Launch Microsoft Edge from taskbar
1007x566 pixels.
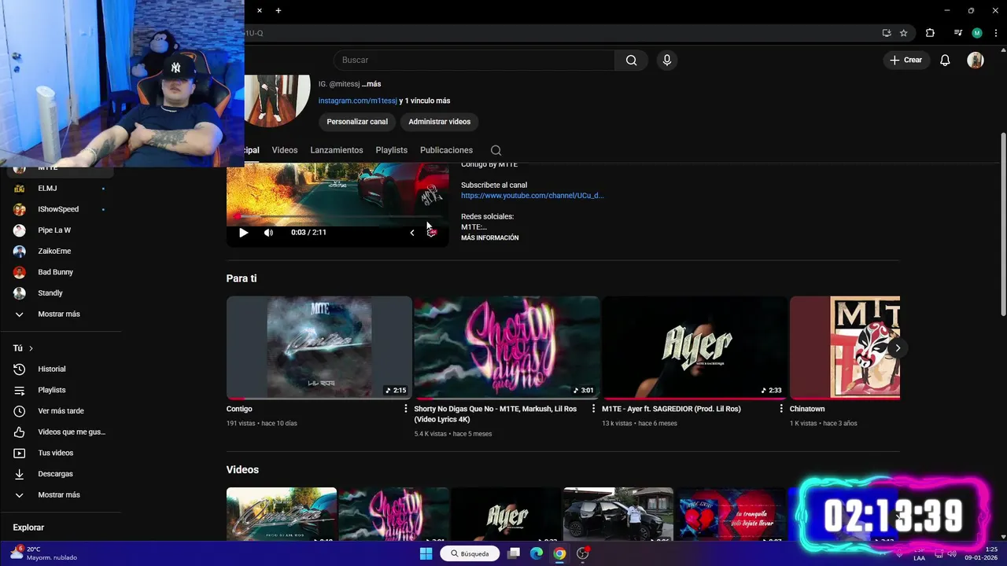click(537, 553)
